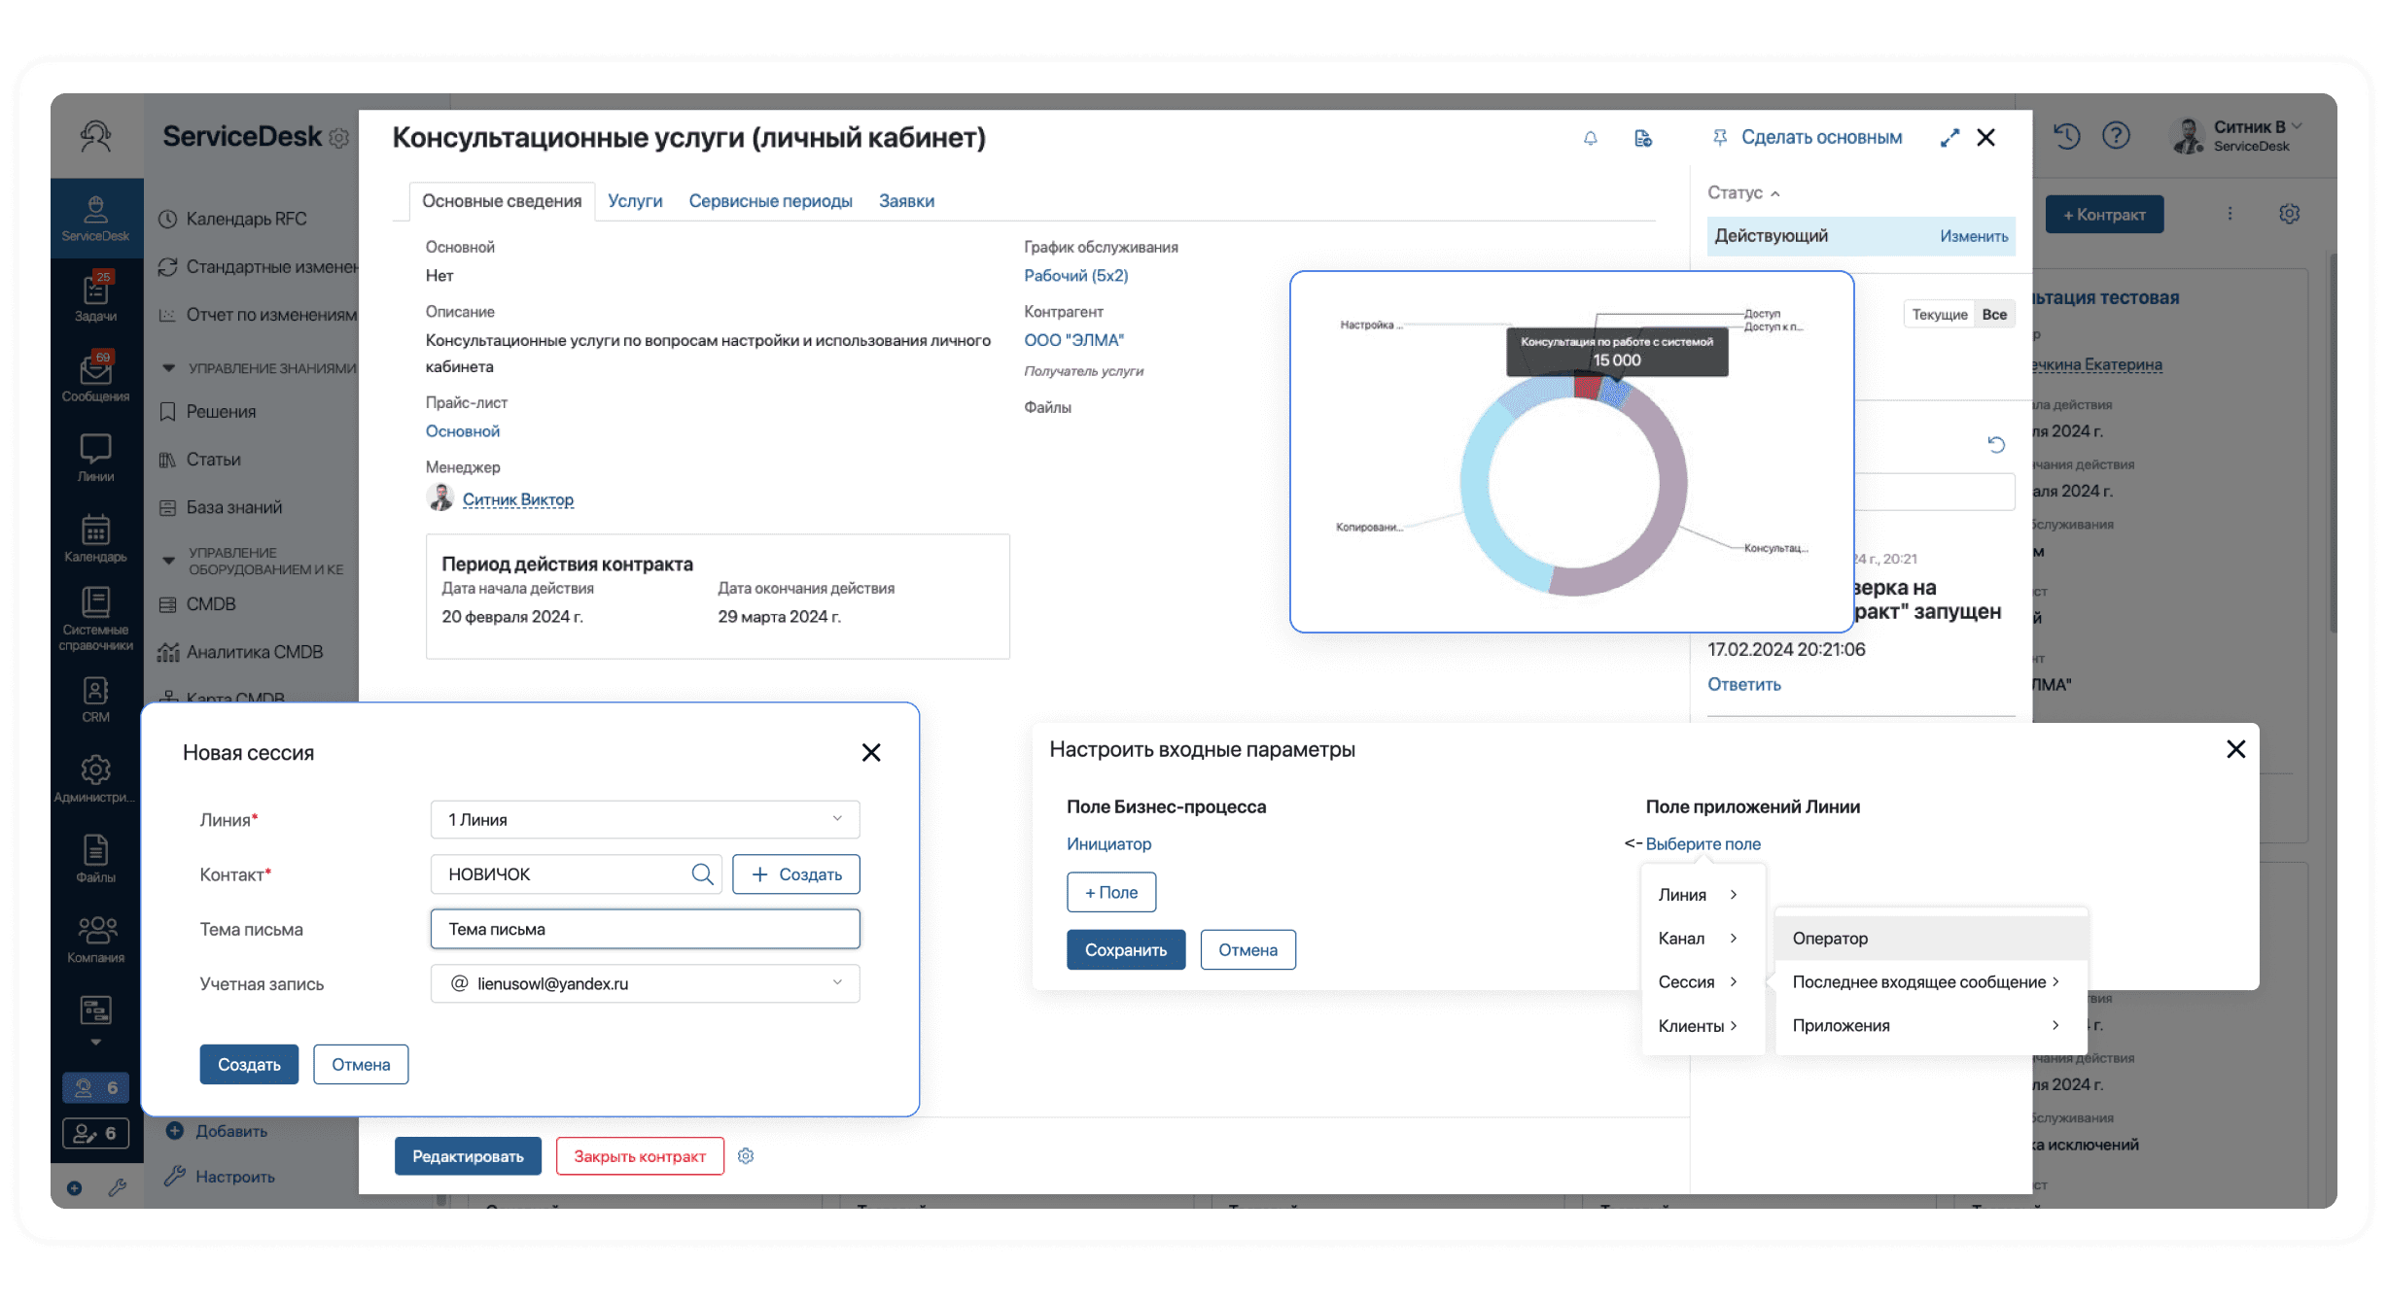Open the account dropdown showing lienusowl@yandex.ru

coord(645,983)
